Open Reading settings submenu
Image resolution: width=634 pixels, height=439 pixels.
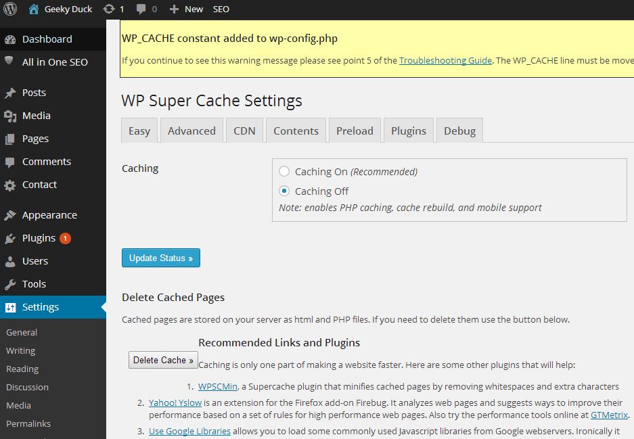coord(22,369)
